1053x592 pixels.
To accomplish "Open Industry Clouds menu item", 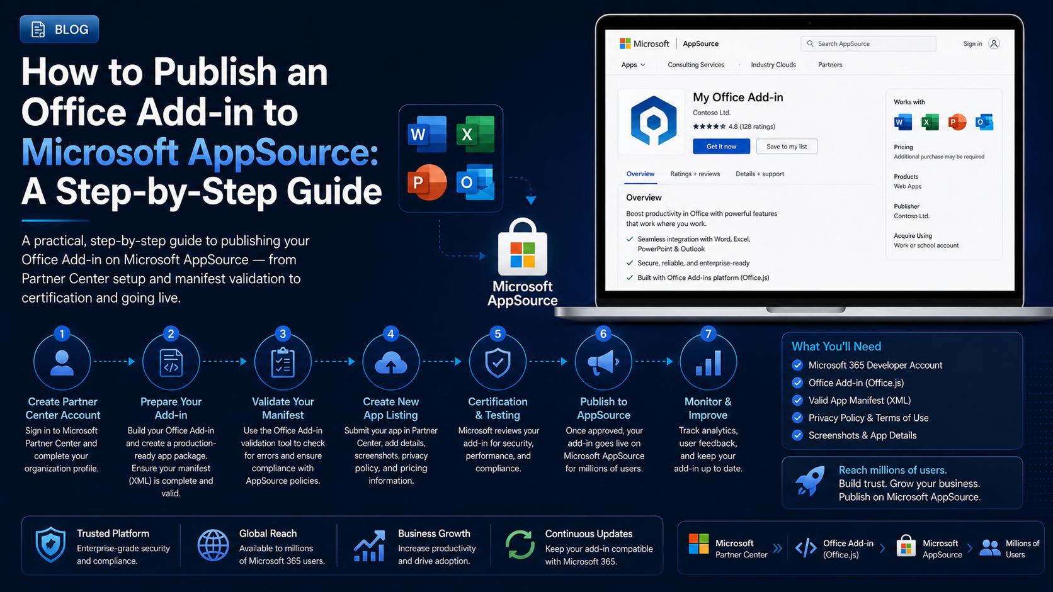I will [773, 65].
